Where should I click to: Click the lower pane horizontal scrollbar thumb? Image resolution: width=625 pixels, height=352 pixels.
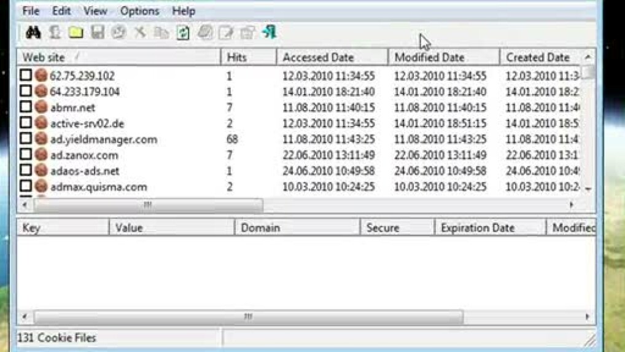pyautogui.click(x=248, y=317)
